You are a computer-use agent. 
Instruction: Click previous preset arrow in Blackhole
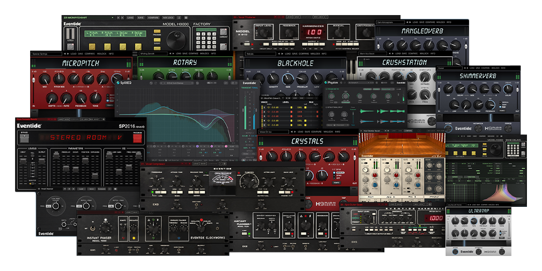tap(279, 54)
